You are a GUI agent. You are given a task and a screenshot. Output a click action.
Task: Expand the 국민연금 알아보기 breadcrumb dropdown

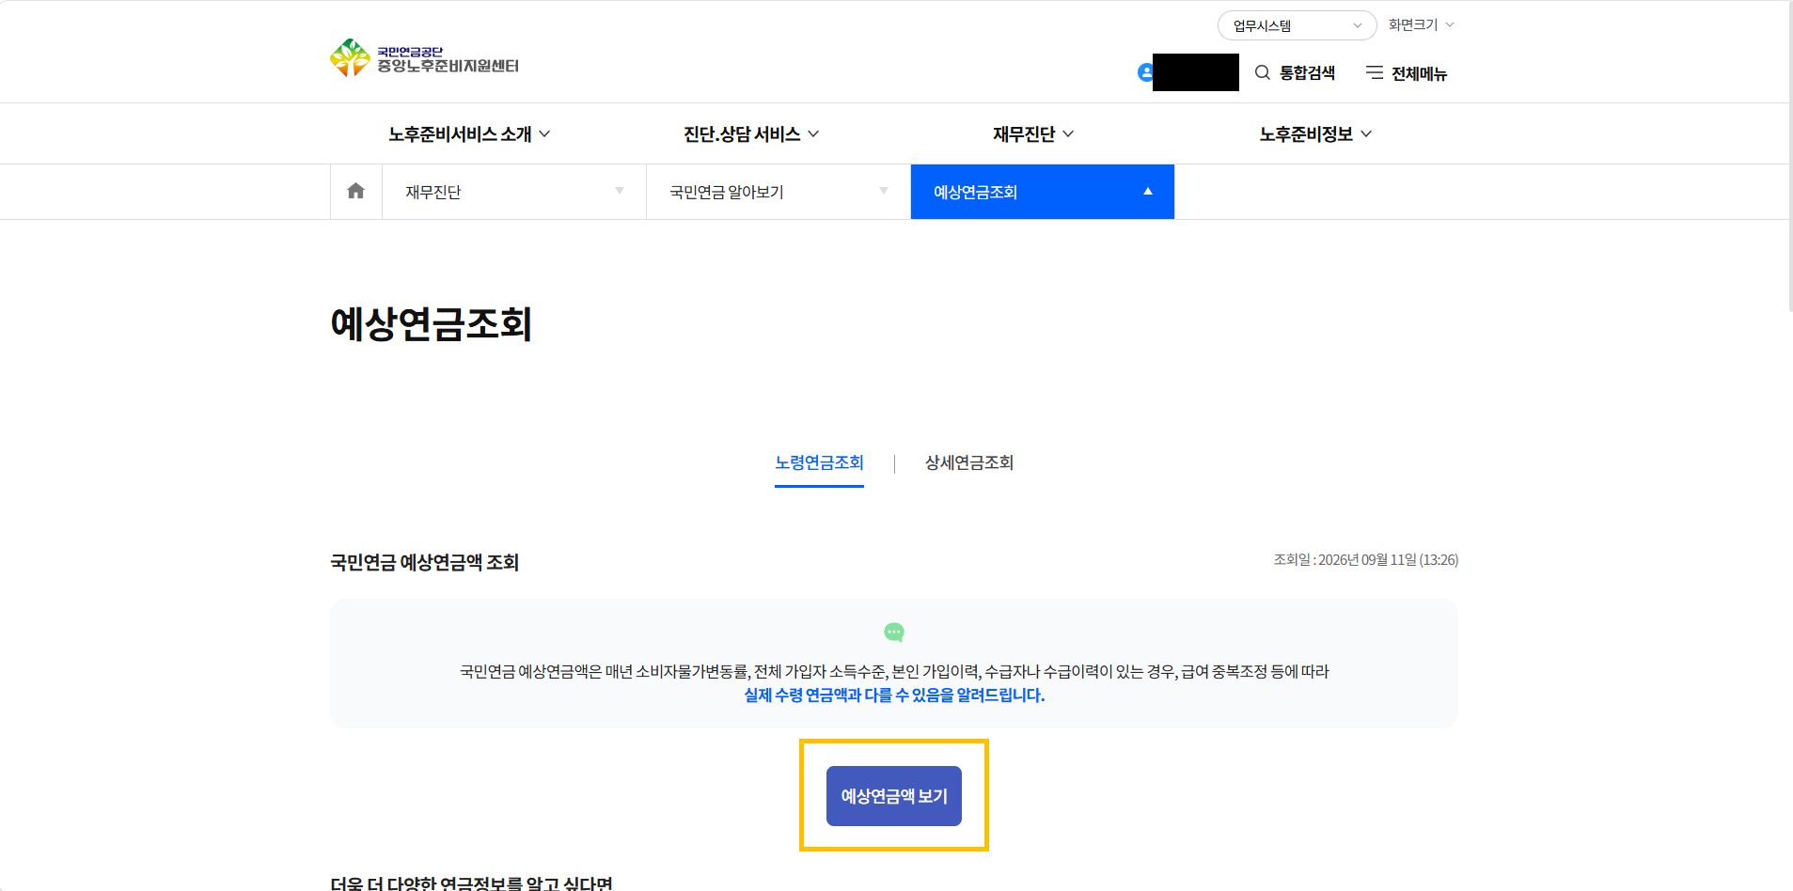779,192
